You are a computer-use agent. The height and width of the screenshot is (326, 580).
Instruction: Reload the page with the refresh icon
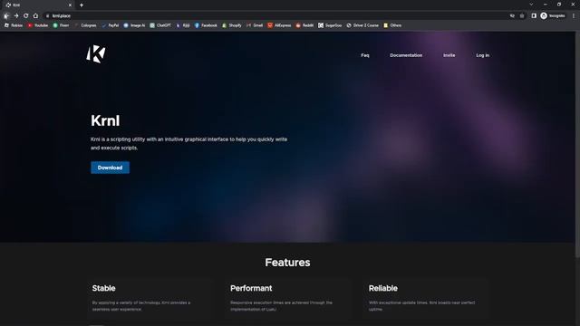pos(26,16)
